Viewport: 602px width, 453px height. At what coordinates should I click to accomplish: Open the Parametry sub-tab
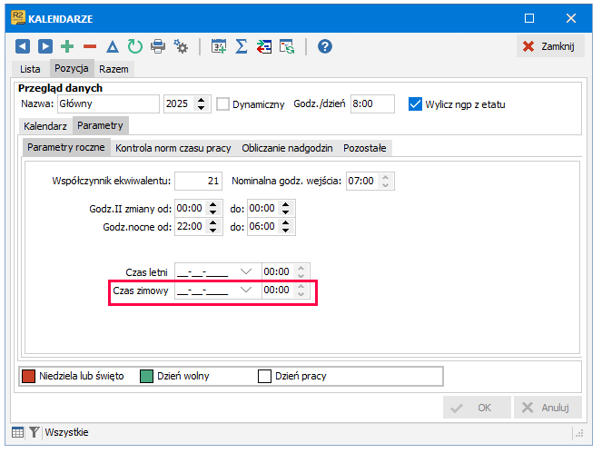[x=100, y=125]
